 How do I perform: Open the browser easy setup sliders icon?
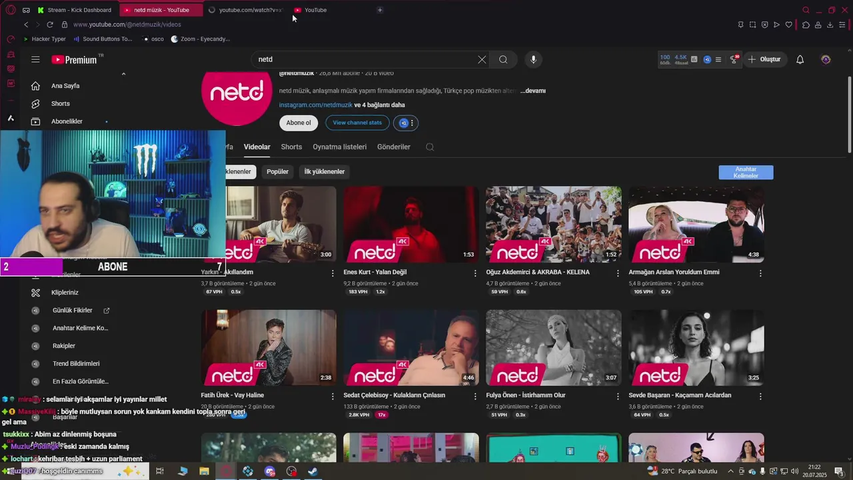tap(843, 25)
